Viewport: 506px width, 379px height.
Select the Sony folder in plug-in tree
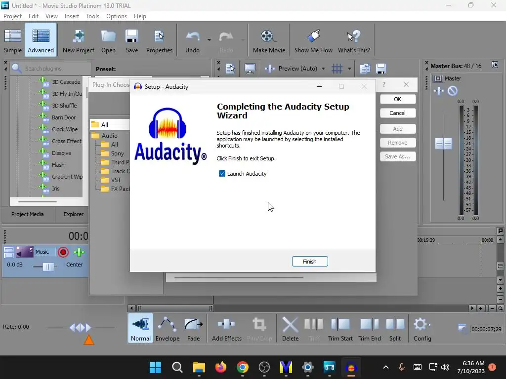[x=117, y=153]
